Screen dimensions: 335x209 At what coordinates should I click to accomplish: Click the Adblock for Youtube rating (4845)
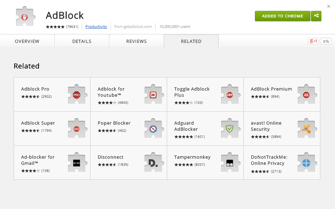tap(113, 103)
